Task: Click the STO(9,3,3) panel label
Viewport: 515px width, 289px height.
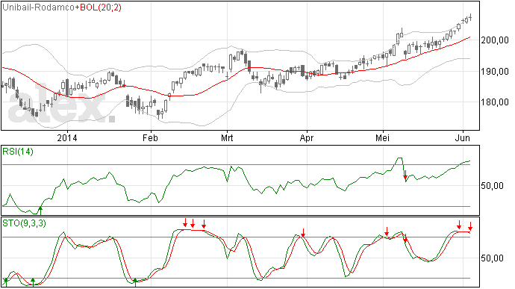Action: [25, 223]
